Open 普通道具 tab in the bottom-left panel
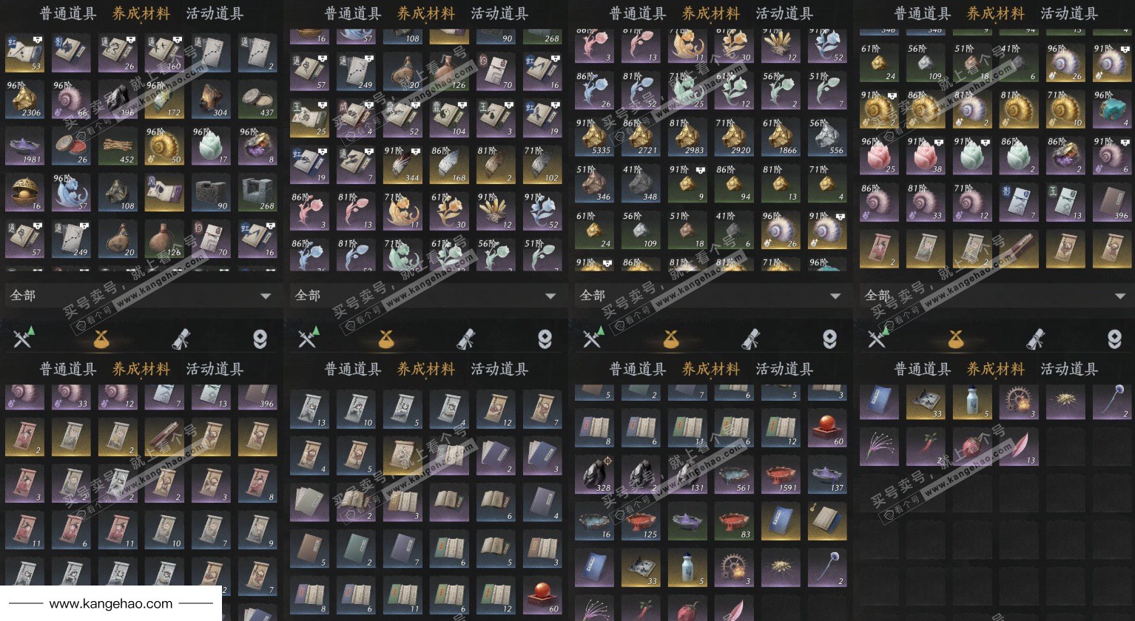 click(68, 369)
